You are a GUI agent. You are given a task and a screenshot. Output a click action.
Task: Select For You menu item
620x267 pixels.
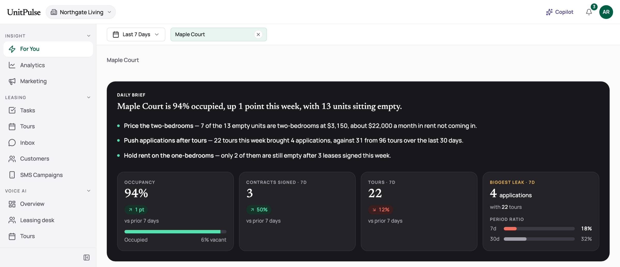pos(48,49)
